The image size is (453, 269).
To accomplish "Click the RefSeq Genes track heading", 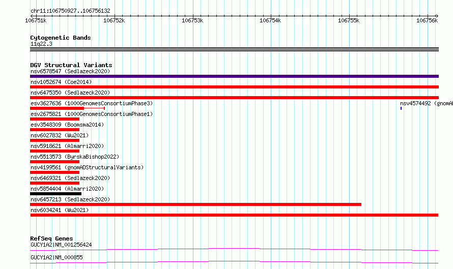I will click(x=51, y=238).
